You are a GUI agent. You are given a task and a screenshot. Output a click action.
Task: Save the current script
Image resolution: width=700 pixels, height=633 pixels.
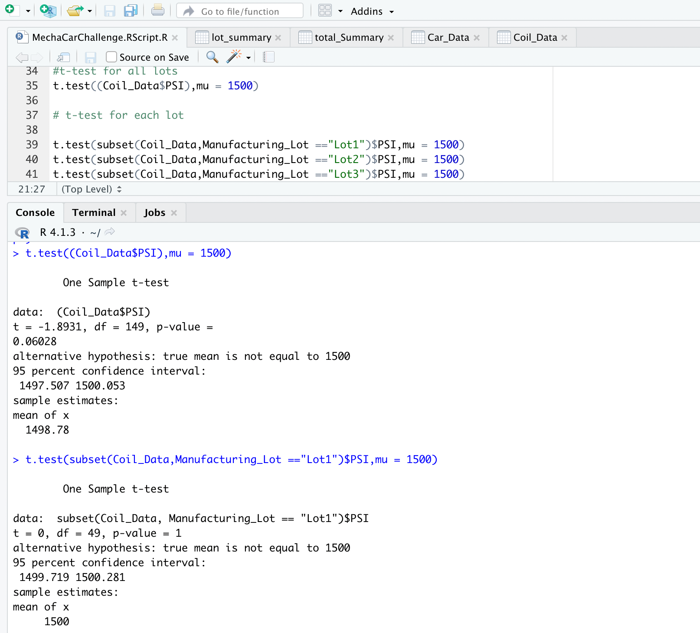tap(110, 11)
